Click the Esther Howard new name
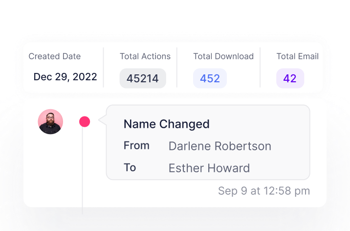Viewport: 350px width, 231px height. pyautogui.click(x=209, y=168)
